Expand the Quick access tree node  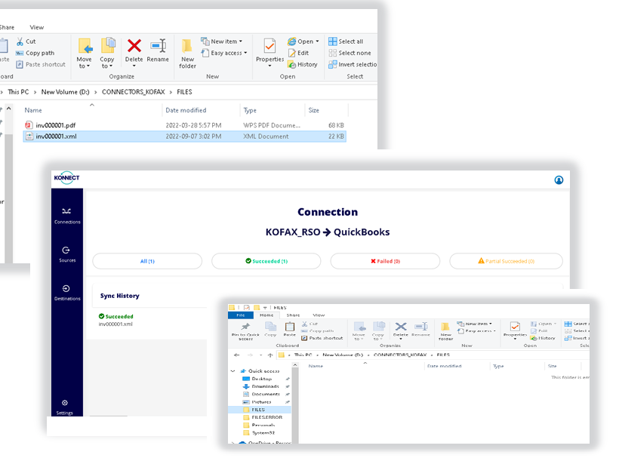click(234, 371)
